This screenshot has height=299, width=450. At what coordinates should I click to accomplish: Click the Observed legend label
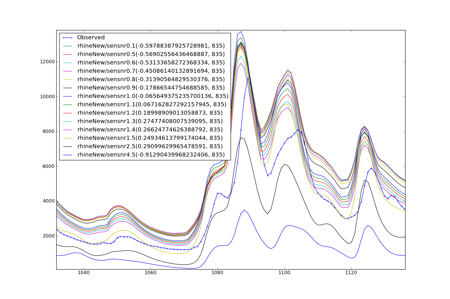(x=91, y=38)
